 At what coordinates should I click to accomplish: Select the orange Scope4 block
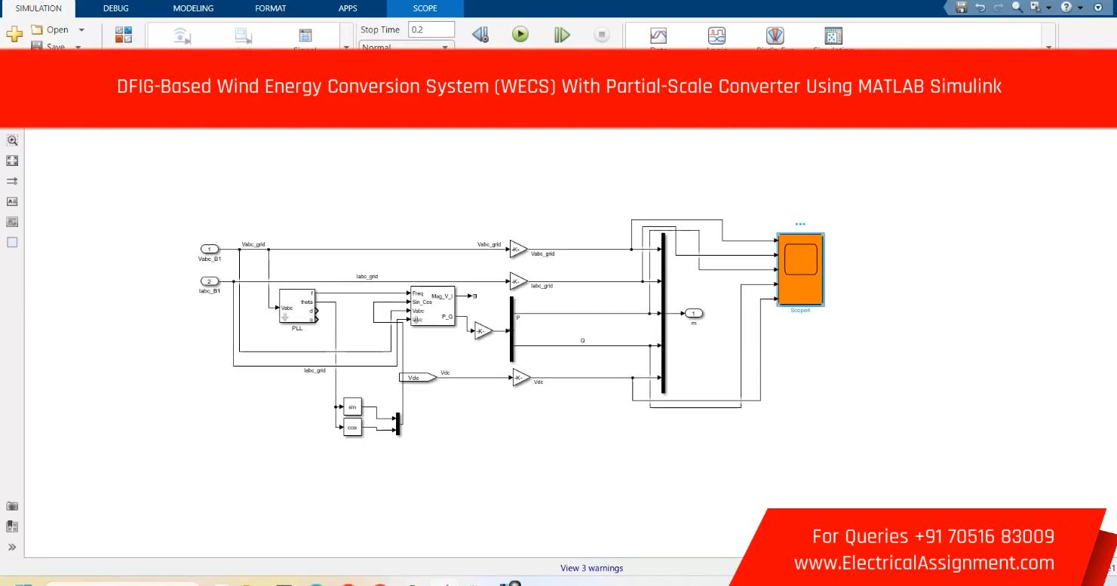pos(800,269)
